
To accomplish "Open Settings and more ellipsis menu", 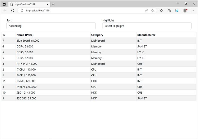I will pyautogui.click(x=193, y=11).
